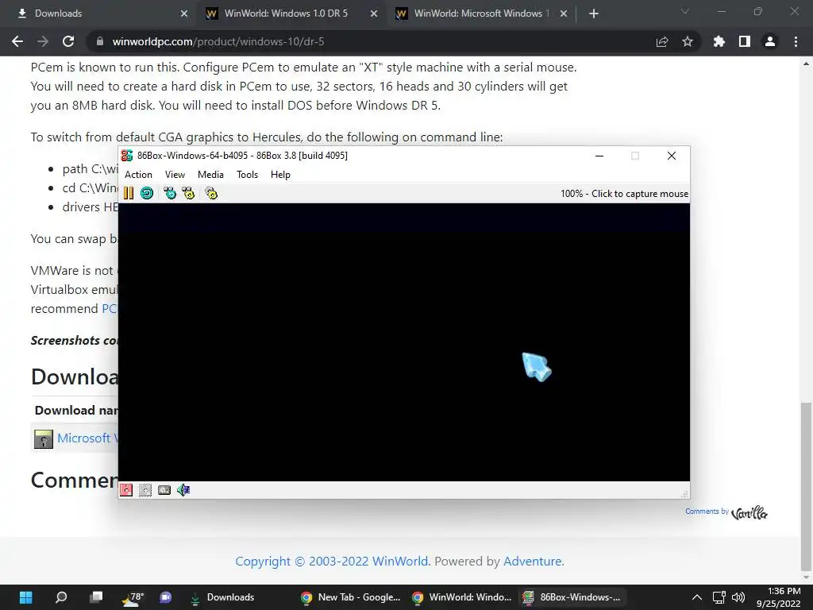Open the network tray icon

pos(719,597)
